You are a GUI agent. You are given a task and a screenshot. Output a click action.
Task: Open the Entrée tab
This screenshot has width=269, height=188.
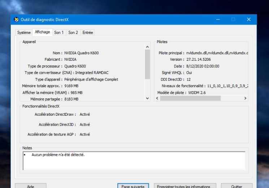[x=88, y=33]
